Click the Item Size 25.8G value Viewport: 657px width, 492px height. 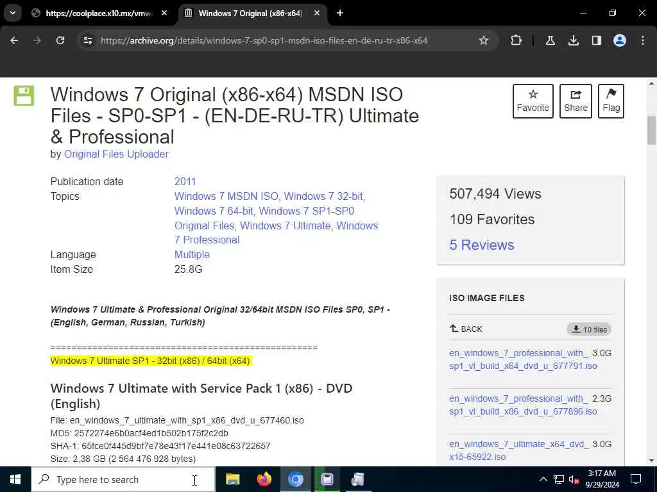pyautogui.click(x=188, y=269)
